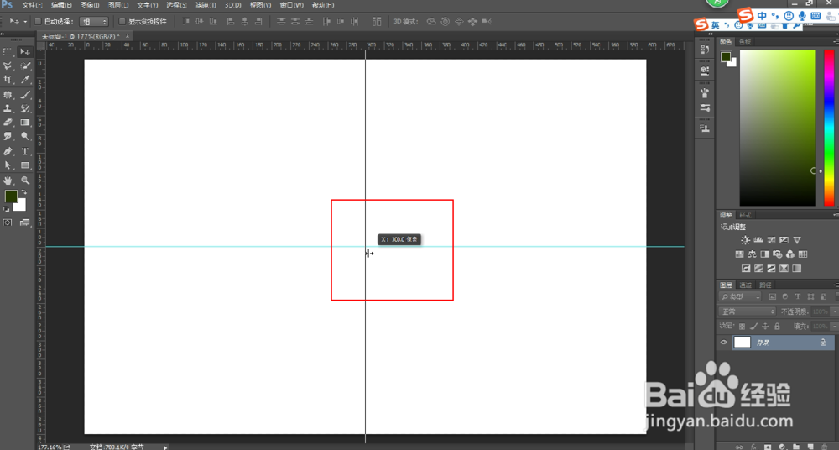This screenshot has width=839, height=450.
Task: Select the Pen tool
Action: (8, 152)
